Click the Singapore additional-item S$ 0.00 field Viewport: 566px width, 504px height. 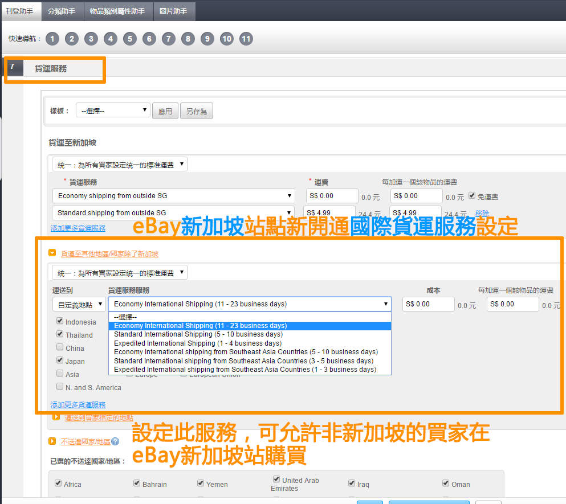click(x=417, y=196)
